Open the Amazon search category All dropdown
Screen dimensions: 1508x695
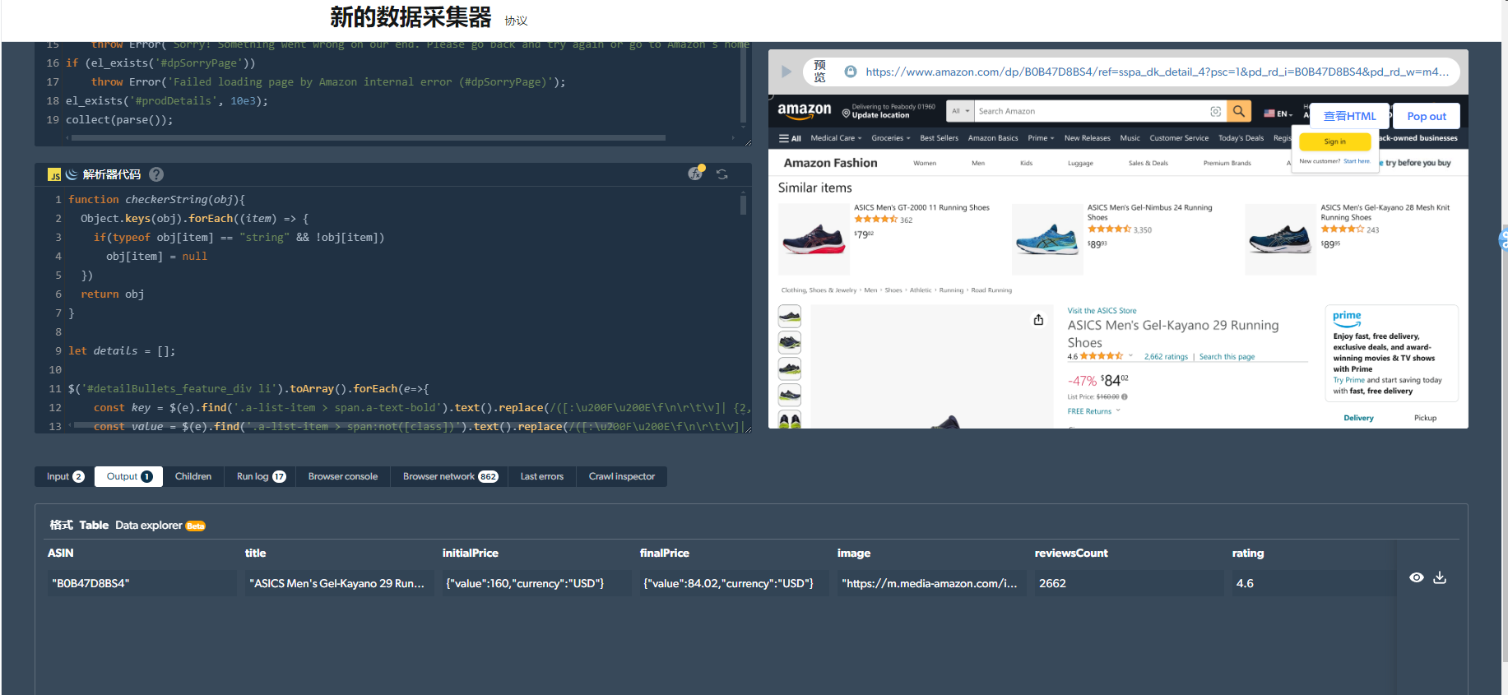tap(960, 111)
